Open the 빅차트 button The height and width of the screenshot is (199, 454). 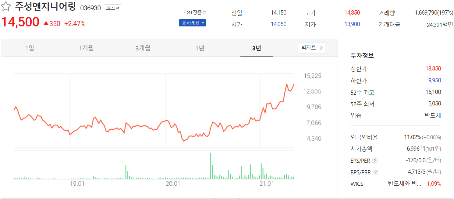311,48
